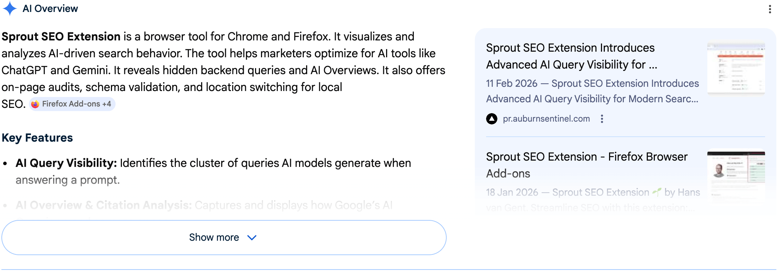
Task: Click the "AI Query Visibility:" bullet label
Action: (x=66, y=163)
